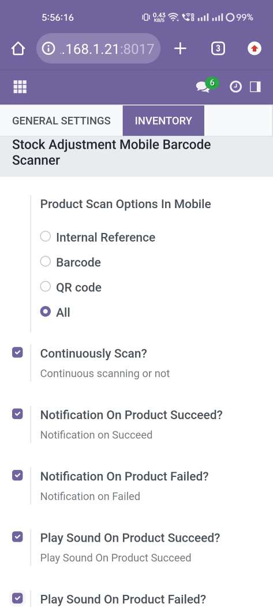Open the tab switcher showing 3 tabs
Image resolution: width=273 pixels, height=607 pixels.
[x=218, y=49]
